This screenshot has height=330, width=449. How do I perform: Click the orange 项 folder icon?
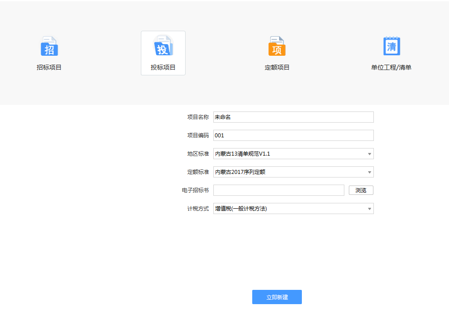tap(276, 45)
